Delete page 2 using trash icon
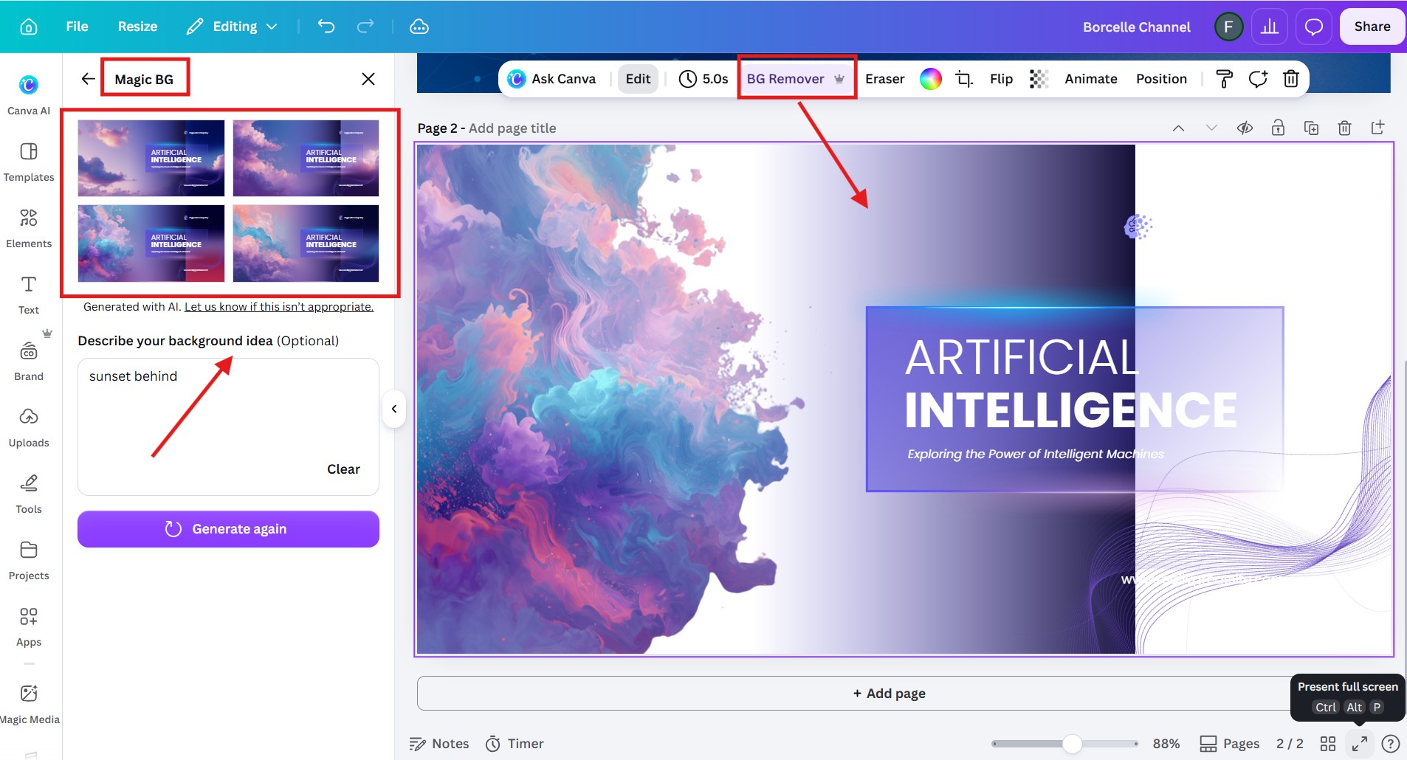 point(1345,128)
